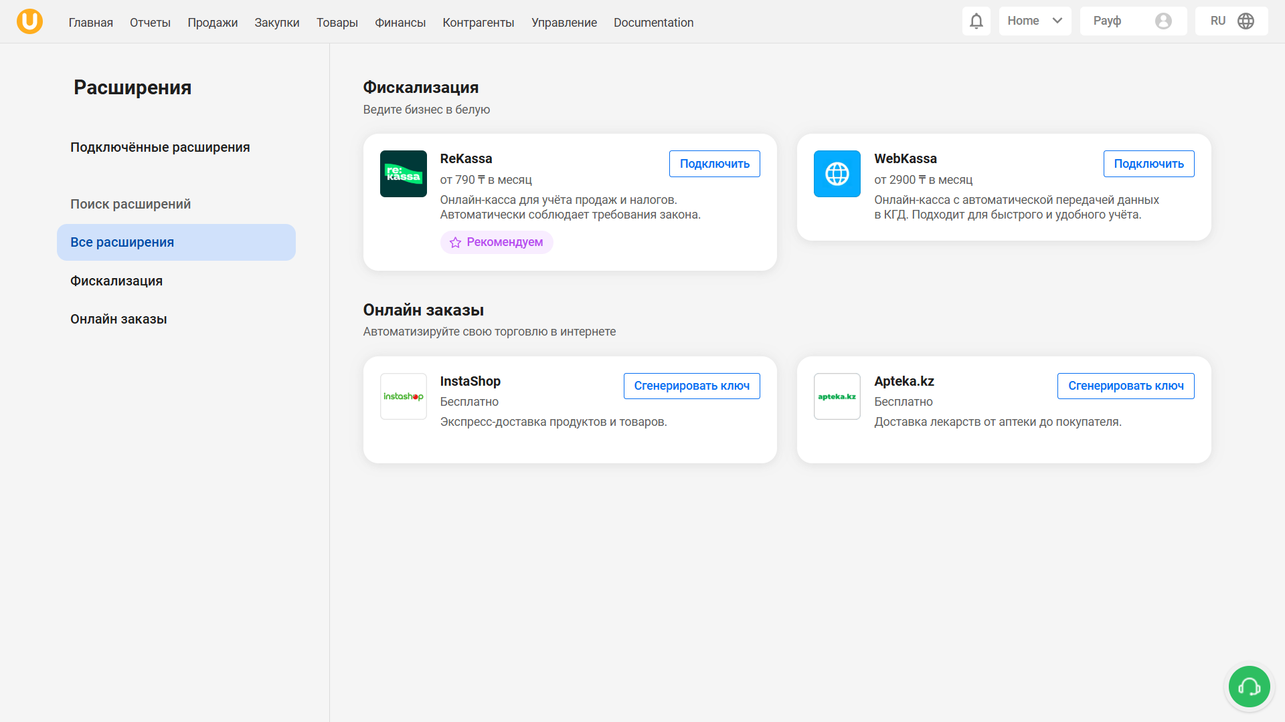Open the support headset chat button

1249,687
